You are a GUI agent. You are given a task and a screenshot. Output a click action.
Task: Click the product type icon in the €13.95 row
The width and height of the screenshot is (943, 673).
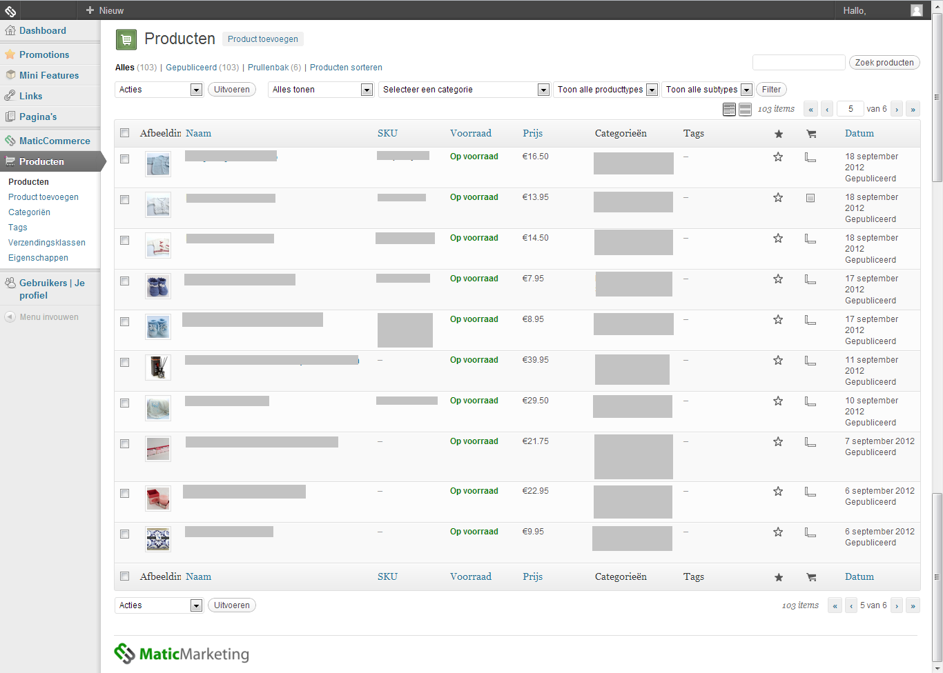pyautogui.click(x=810, y=198)
